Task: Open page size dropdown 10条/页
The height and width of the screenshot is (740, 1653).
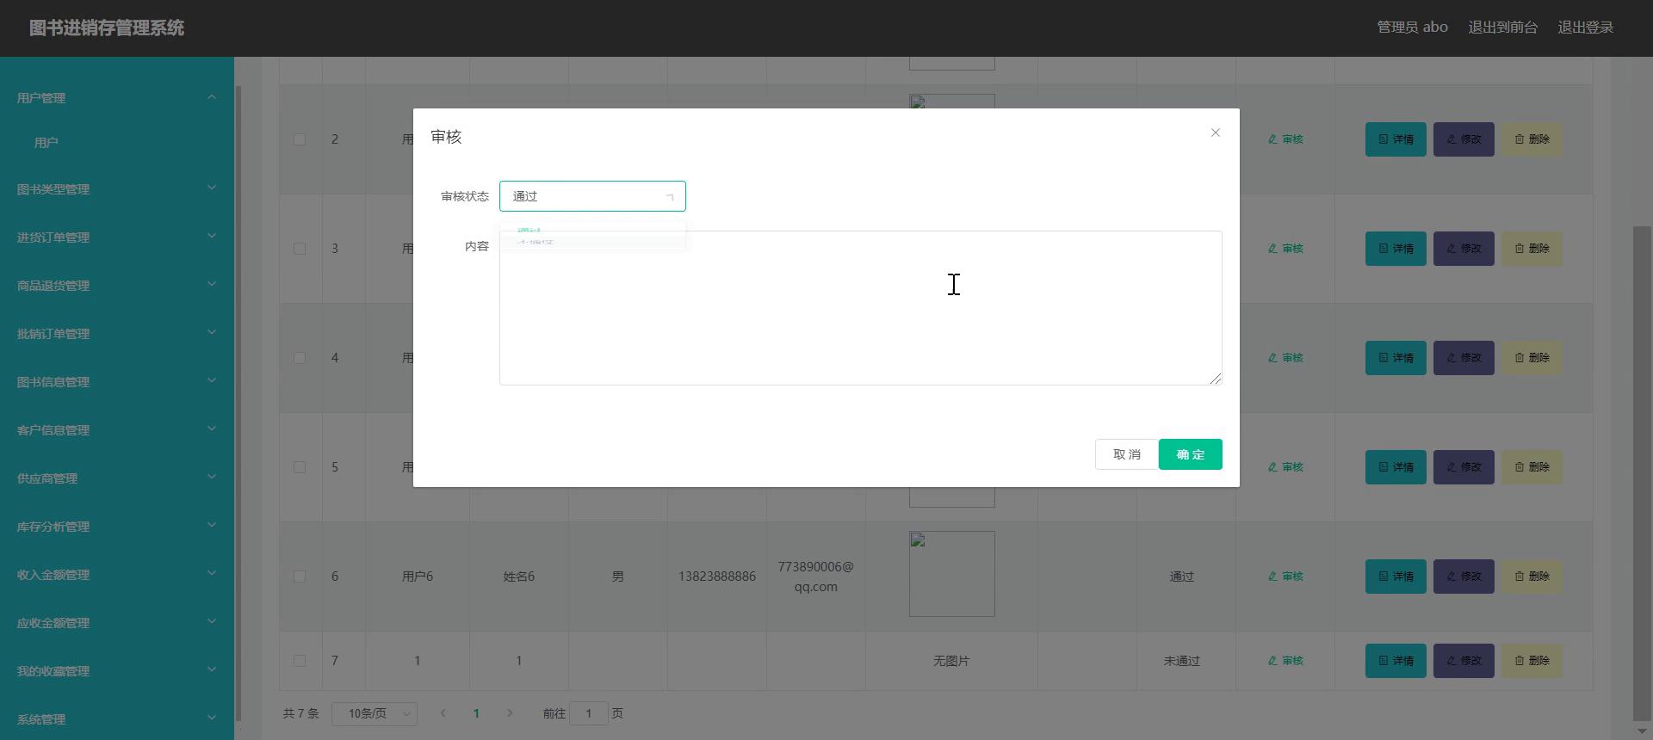Action: 375,713
